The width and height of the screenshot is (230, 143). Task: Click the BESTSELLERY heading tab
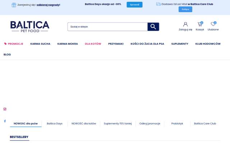(x=19, y=137)
